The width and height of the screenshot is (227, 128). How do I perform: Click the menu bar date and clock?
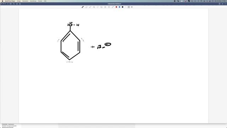[220, 1]
